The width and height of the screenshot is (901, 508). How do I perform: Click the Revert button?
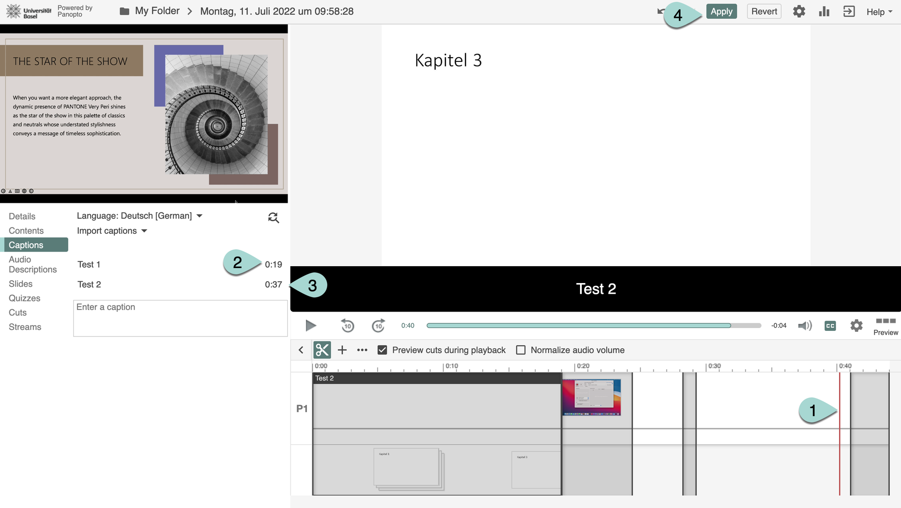[764, 11]
